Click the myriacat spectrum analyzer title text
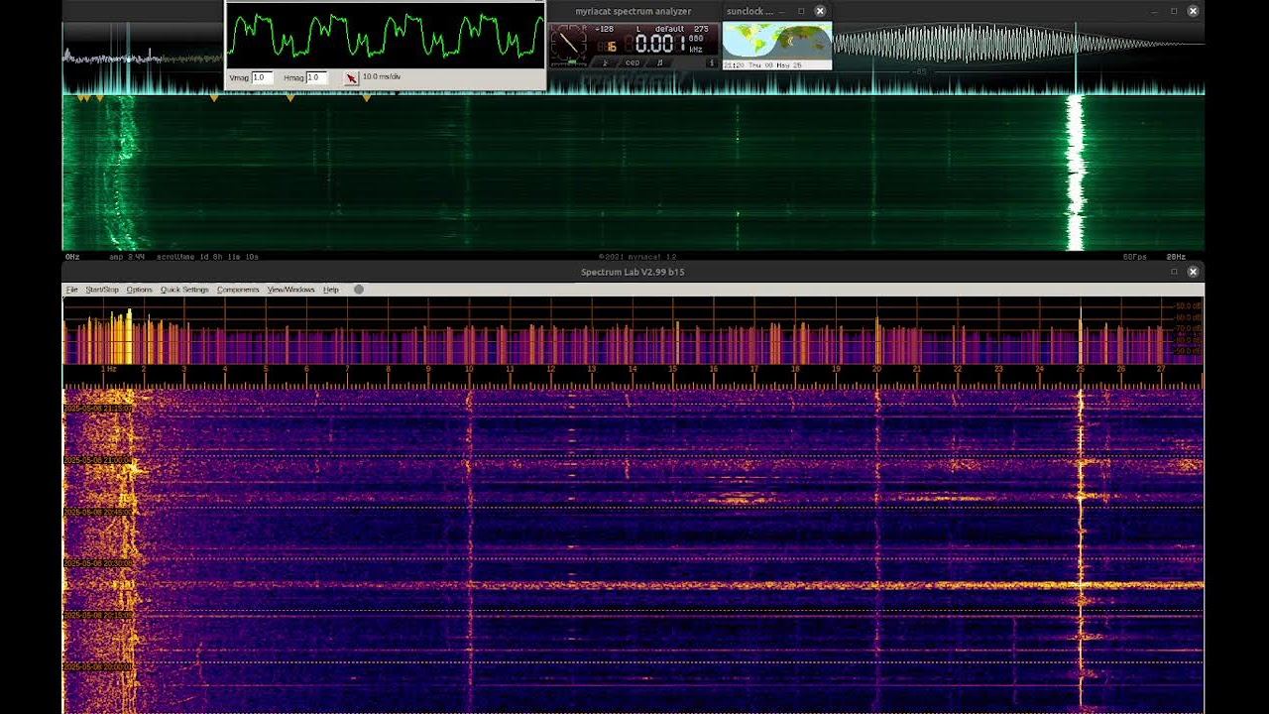This screenshot has height=714, width=1269. (633, 12)
